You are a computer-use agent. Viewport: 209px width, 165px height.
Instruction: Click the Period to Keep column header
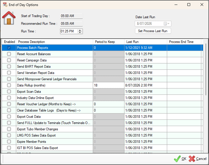[x=109, y=42]
